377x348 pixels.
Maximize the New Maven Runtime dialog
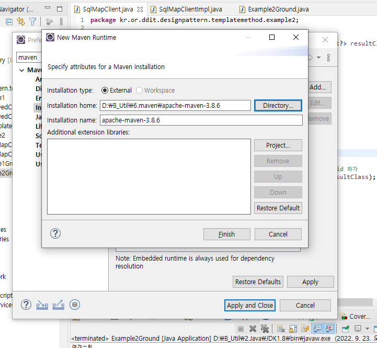tap(272, 37)
